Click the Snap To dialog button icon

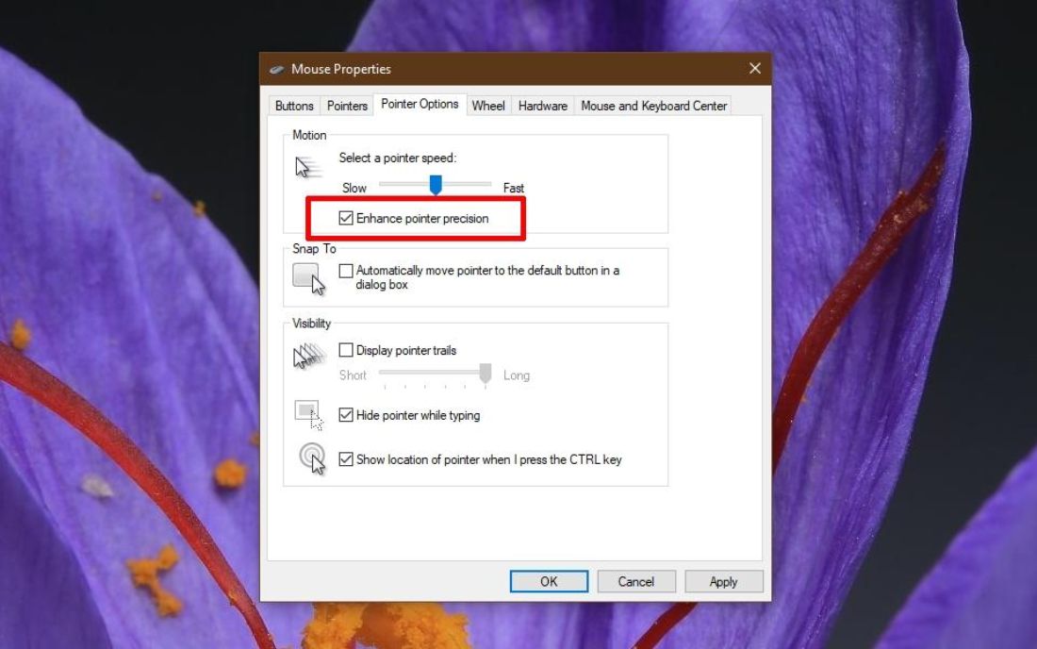click(309, 278)
